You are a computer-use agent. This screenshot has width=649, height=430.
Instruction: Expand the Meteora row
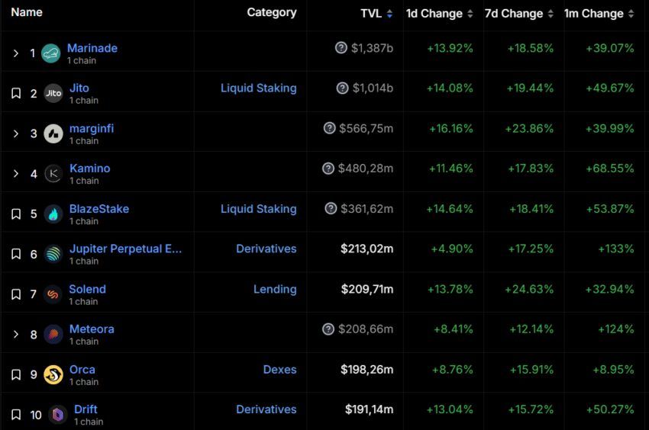pyautogui.click(x=16, y=335)
